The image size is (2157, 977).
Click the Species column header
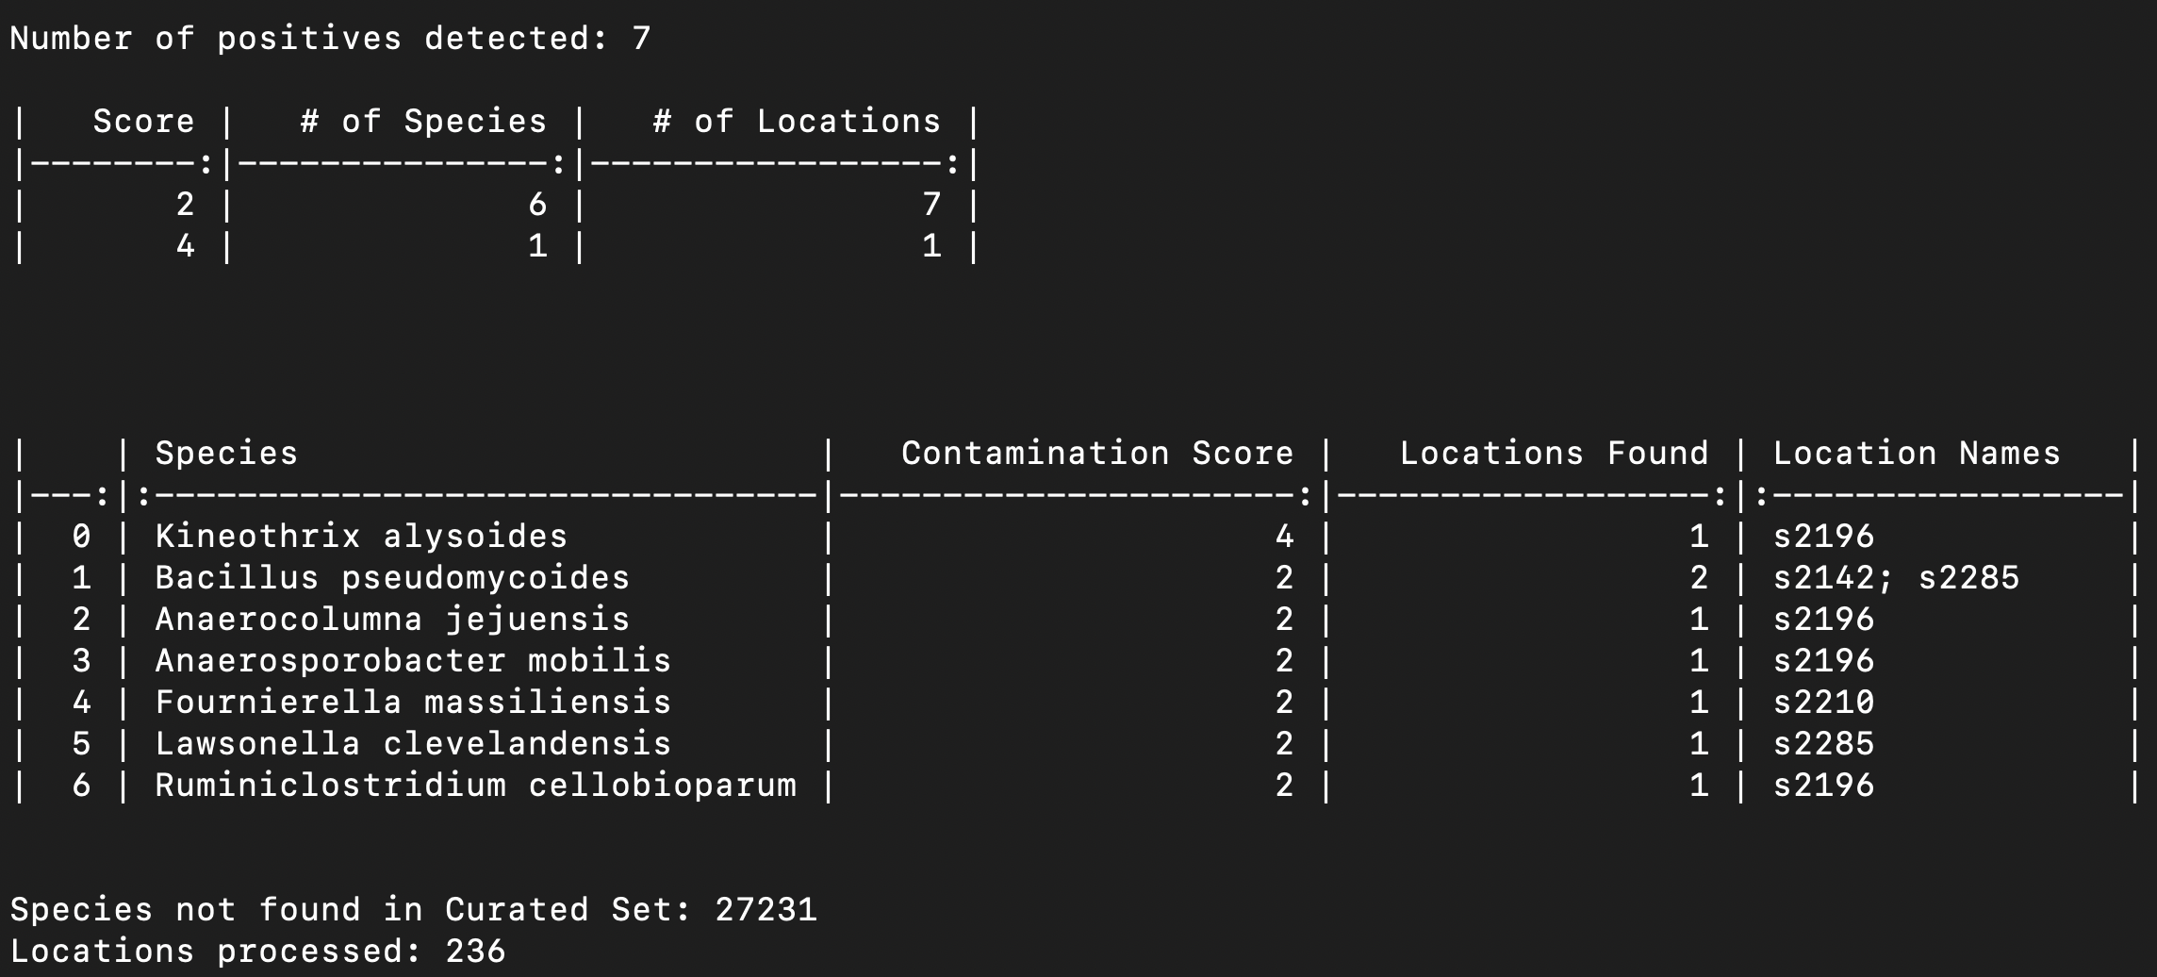(226, 454)
